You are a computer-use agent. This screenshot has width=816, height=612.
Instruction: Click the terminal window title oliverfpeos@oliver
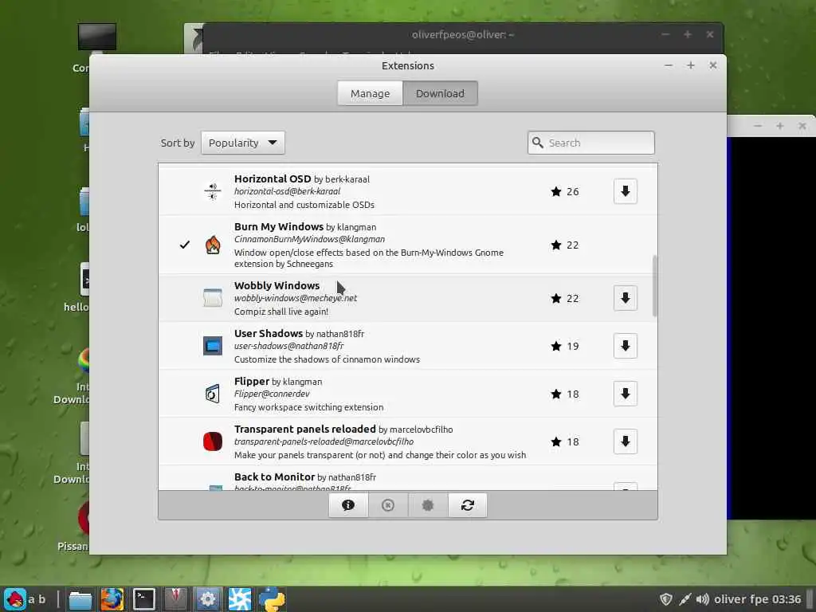click(463, 35)
